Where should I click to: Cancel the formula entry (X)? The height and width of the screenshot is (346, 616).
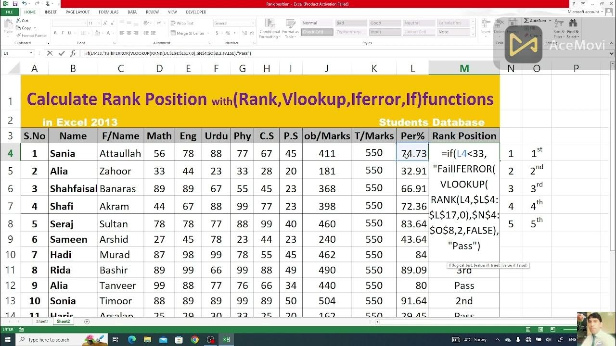(x=50, y=53)
